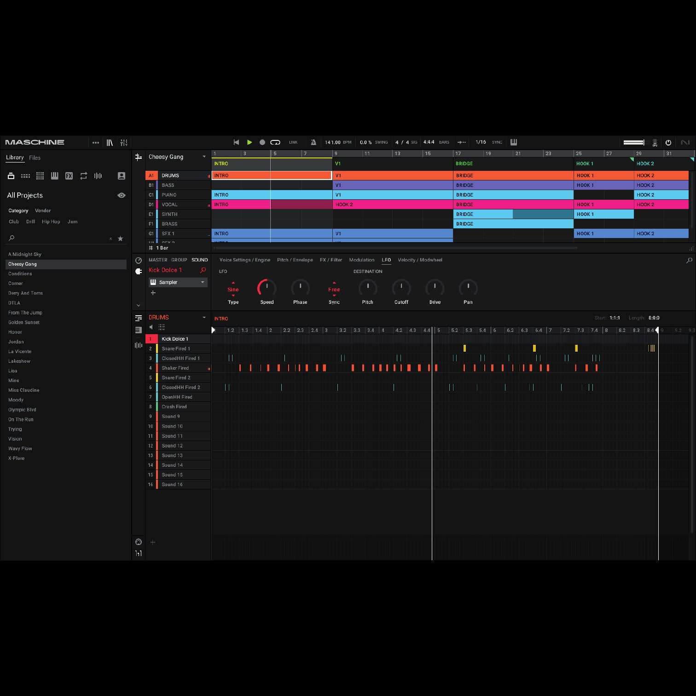The height and width of the screenshot is (696, 696).
Task: Click the Play button in transport
Action: [249, 142]
